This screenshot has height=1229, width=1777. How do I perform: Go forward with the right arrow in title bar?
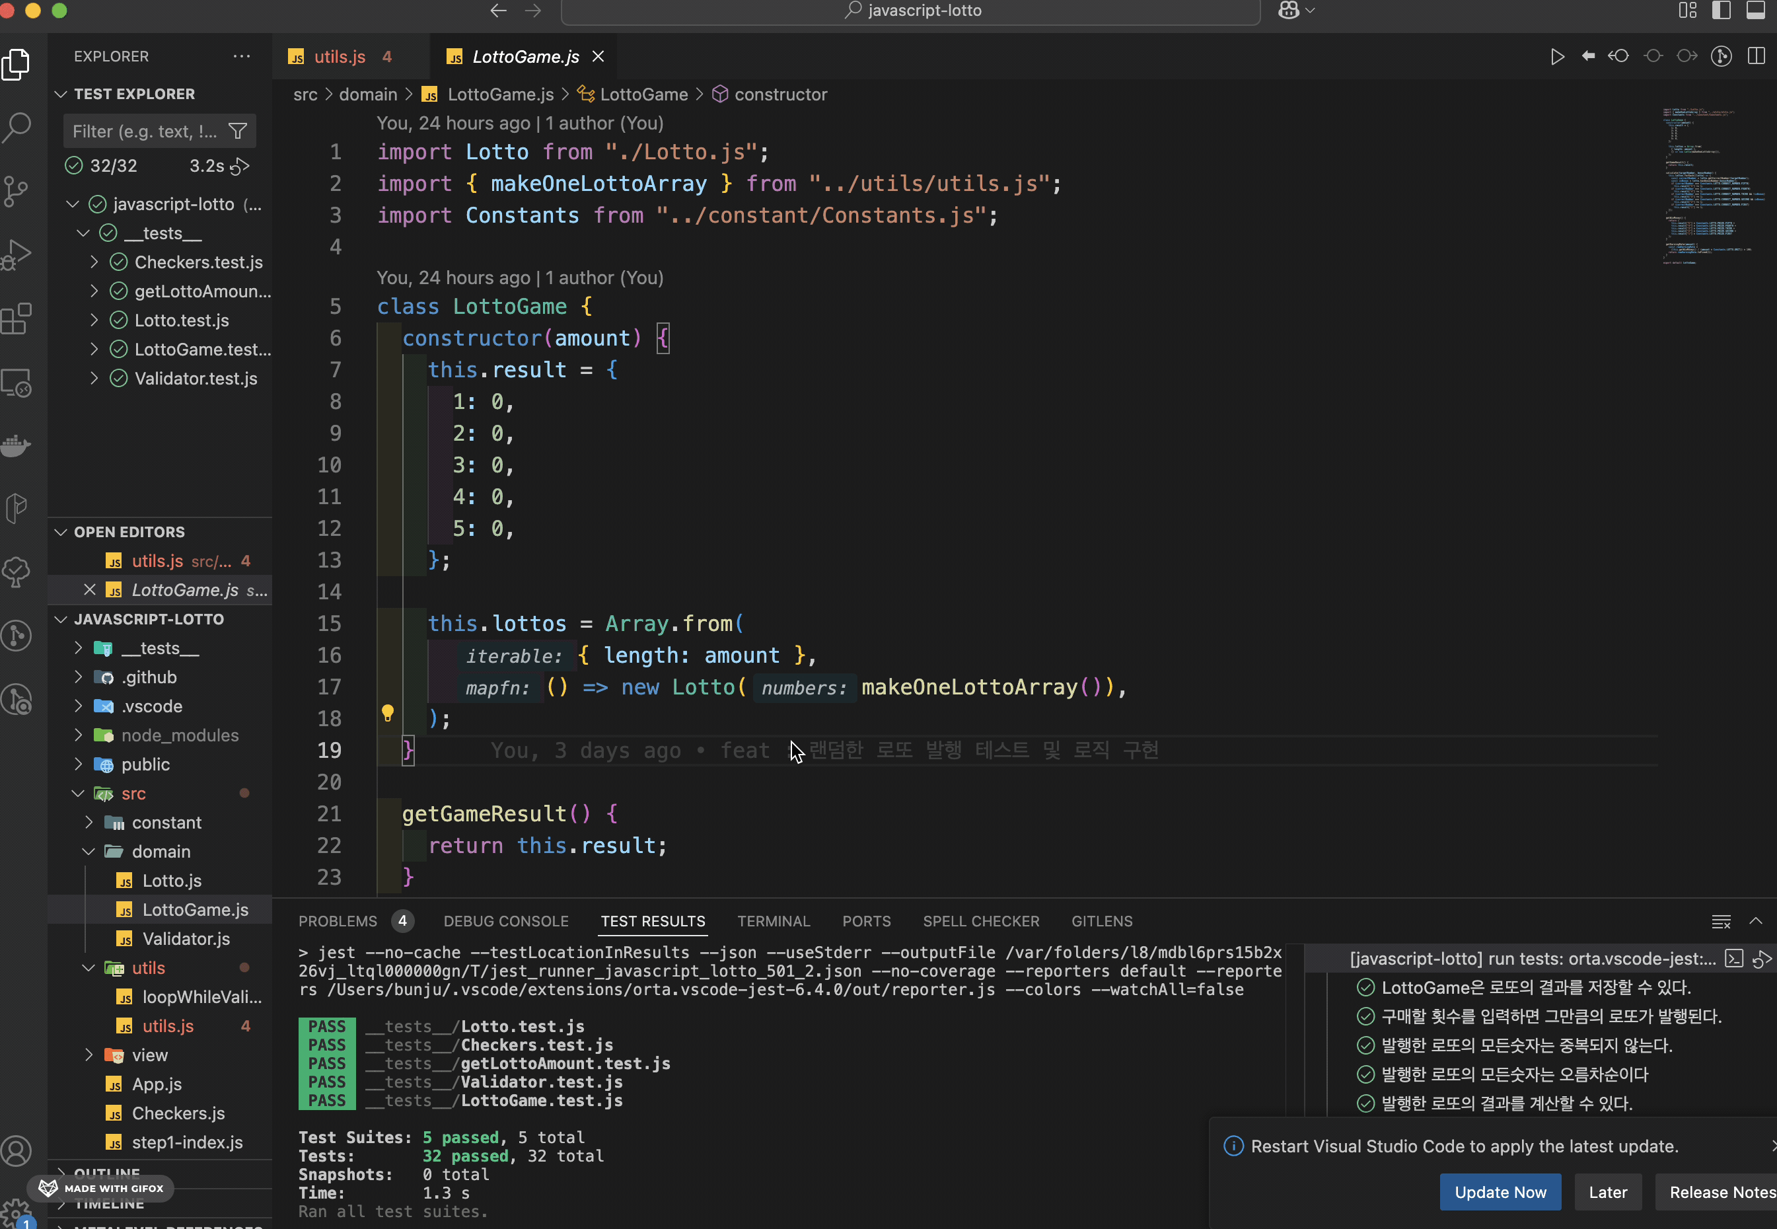[533, 10]
